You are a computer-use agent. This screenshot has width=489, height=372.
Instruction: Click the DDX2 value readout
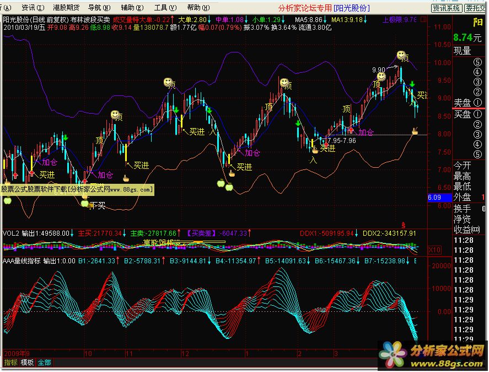[x=389, y=233]
